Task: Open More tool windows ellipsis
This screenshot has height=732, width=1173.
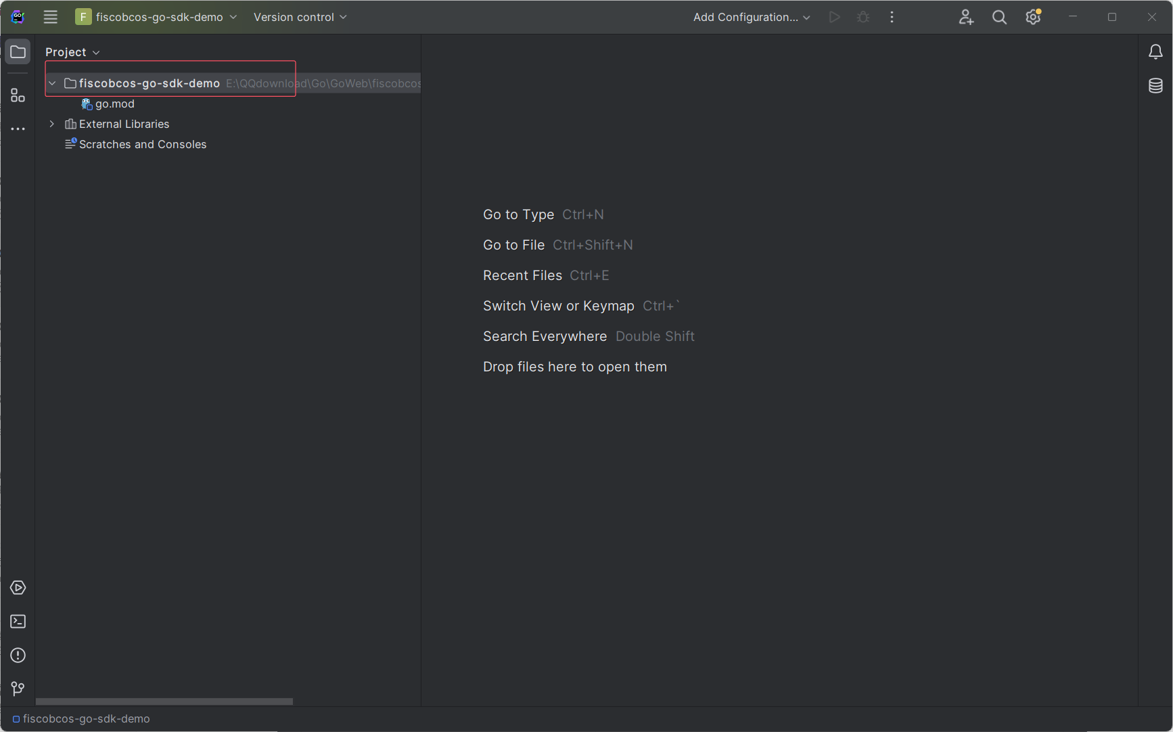Action: [x=18, y=129]
